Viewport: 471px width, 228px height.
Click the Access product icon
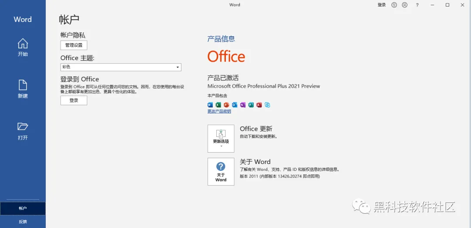259,105
